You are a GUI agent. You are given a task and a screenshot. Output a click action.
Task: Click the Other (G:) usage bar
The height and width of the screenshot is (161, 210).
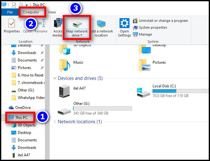102,108
